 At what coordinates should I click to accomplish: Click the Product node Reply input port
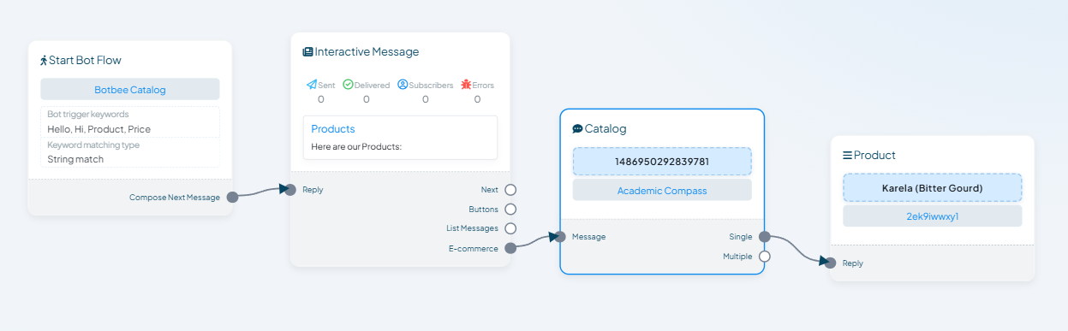coord(831,263)
